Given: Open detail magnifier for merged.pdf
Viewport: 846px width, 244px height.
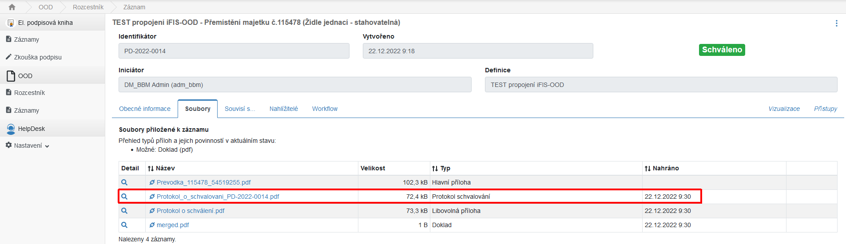Looking at the screenshot, I should coord(124,225).
